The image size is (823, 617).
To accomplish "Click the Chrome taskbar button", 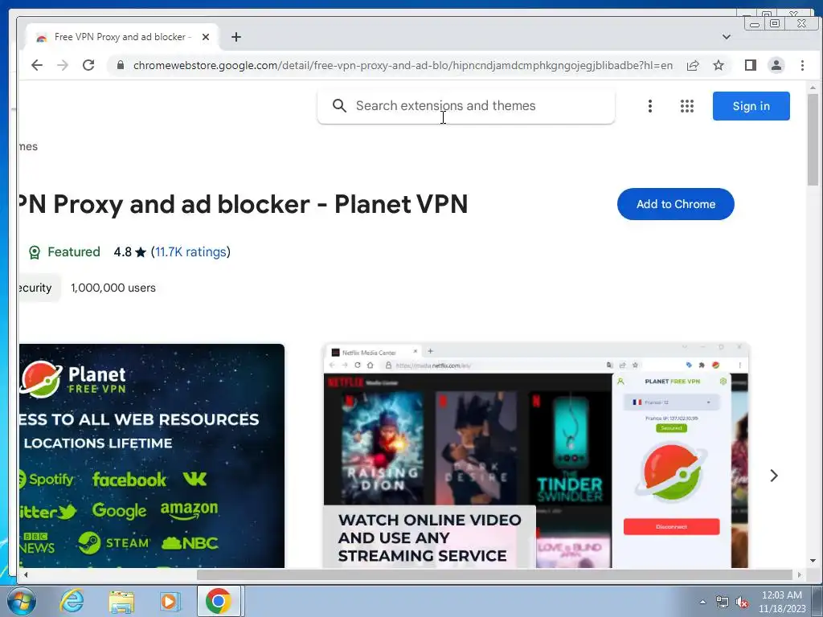I will 219,601.
